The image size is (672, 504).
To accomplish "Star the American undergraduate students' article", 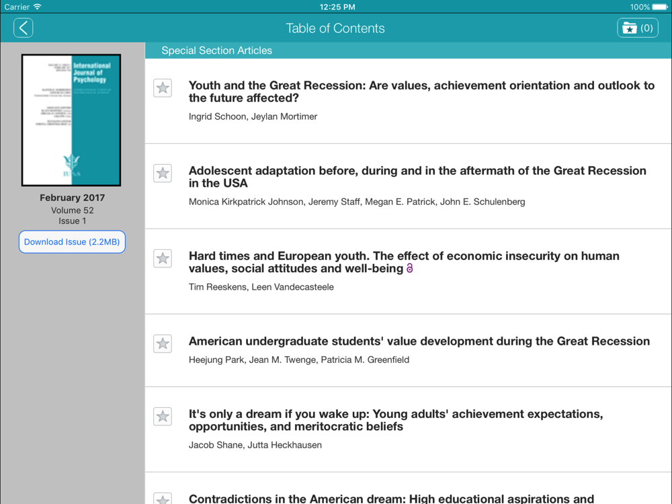I will (x=163, y=343).
